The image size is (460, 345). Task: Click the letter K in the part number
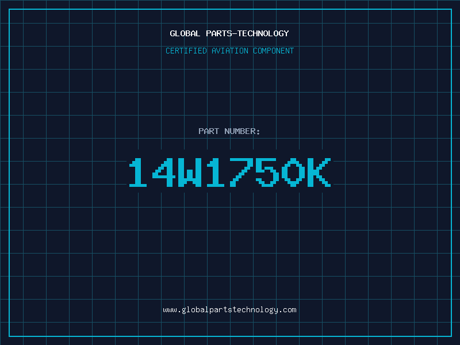[x=319, y=172]
